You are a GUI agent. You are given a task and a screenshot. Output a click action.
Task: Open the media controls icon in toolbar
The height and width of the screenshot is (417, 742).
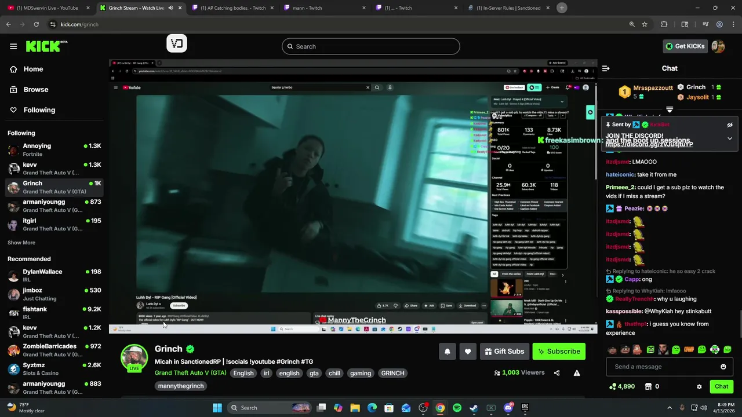pyautogui.click(x=705, y=24)
